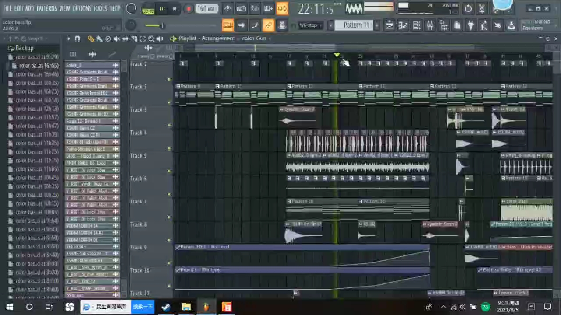Viewport: 561px width, 315px height.
Task: Select the Slice tool
Action: 134,39
